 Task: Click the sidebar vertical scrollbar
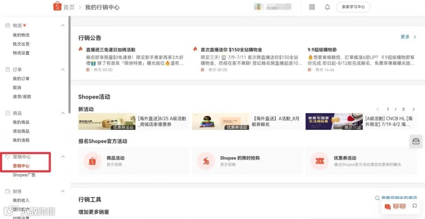pyautogui.click(x=69, y=64)
